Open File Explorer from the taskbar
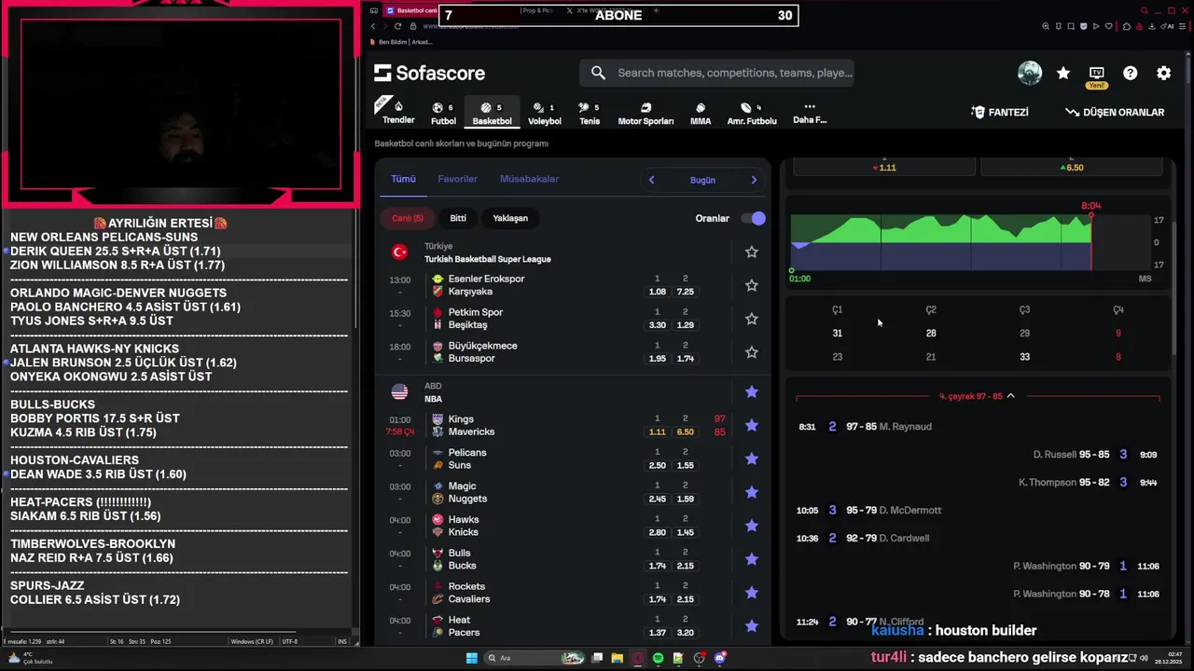1194x671 pixels. click(617, 658)
